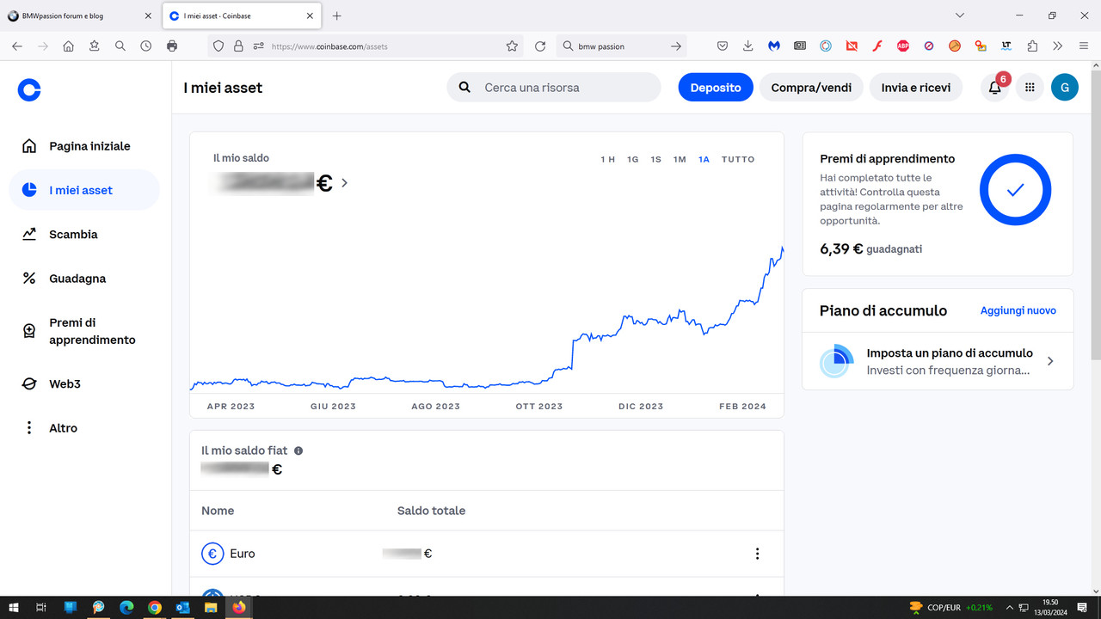The height and width of the screenshot is (619, 1101).
Task: Select the 1H chart timeframe
Action: [x=608, y=159]
